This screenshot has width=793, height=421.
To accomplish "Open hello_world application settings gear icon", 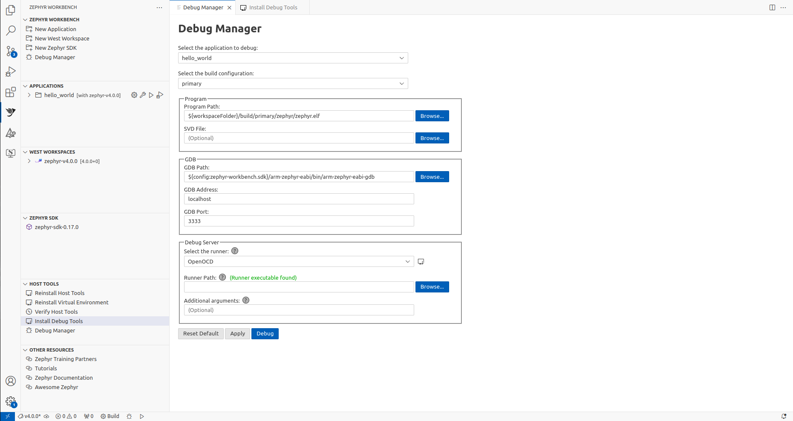I will pos(134,95).
